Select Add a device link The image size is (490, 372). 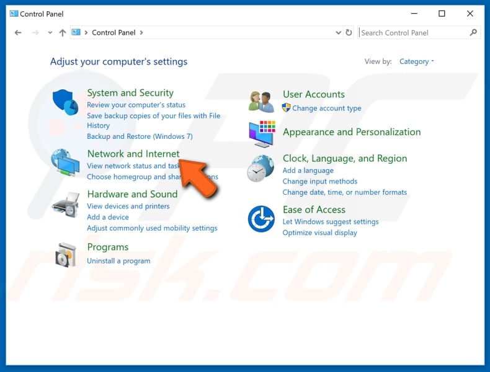click(108, 217)
